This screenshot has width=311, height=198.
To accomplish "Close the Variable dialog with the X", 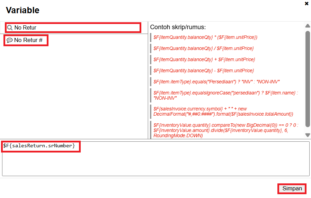I will pos(306,3).
